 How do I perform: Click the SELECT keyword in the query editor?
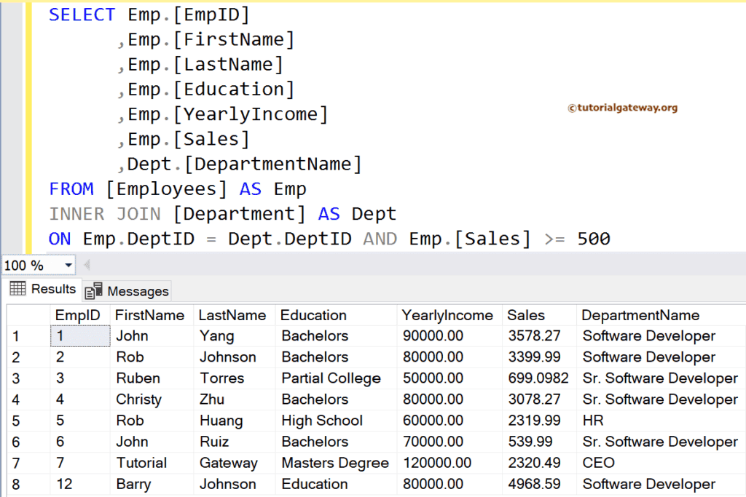tap(82, 14)
